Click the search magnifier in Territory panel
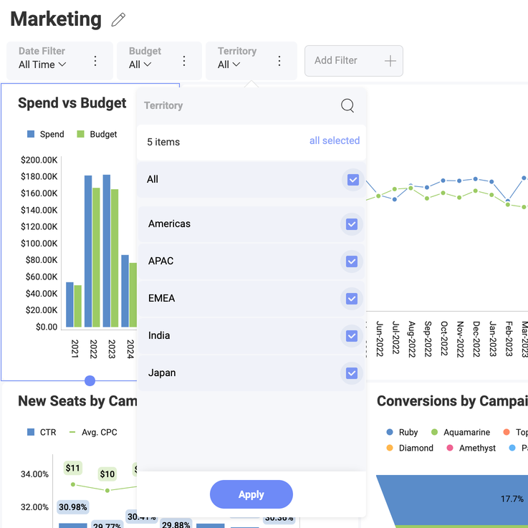This screenshot has height=528, width=528. click(x=347, y=105)
